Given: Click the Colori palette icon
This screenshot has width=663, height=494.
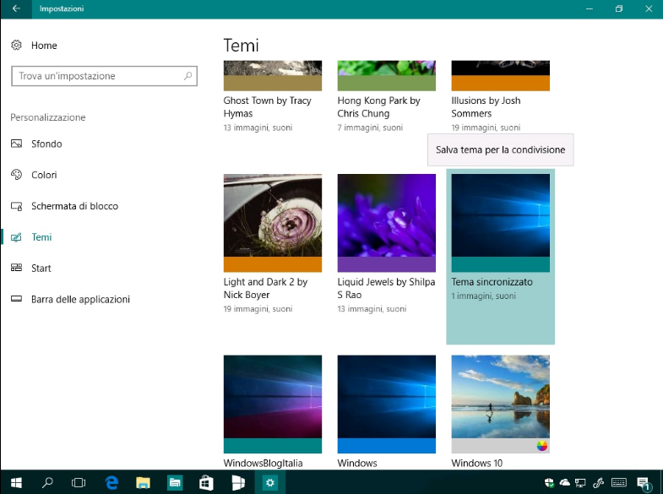Looking at the screenshot, I should coord(16,175).
